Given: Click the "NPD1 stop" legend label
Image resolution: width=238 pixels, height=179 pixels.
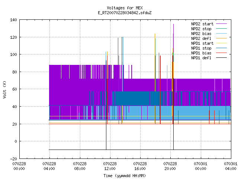Looking at the screenshot, I should (201, 48).
